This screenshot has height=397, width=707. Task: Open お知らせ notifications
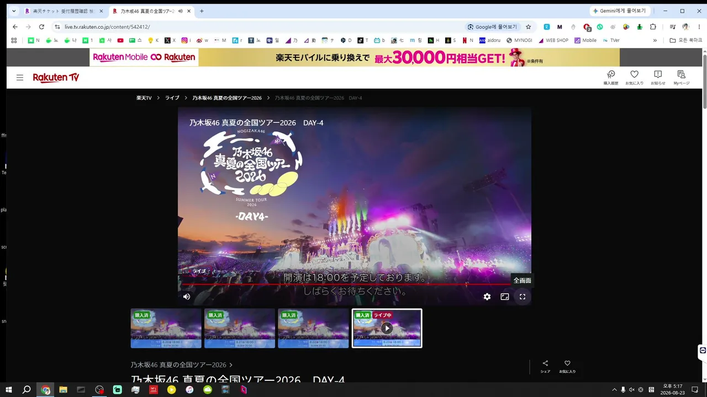click(658, 78)
